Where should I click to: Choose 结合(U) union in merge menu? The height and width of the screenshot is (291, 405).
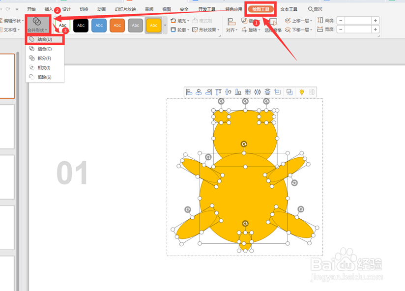[x=45, y=39]
